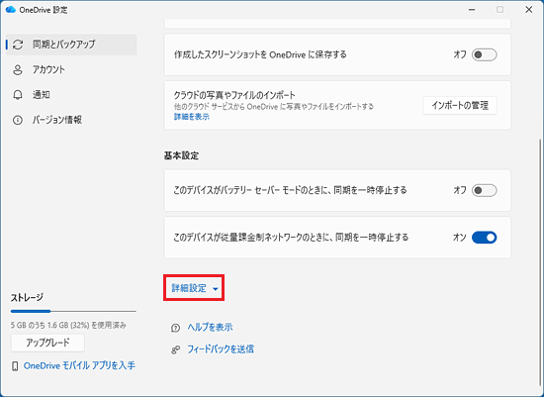The height and width of the screenshot is (397, 544).
Task: Open 通知 section
Action: [x=71, y=95]
